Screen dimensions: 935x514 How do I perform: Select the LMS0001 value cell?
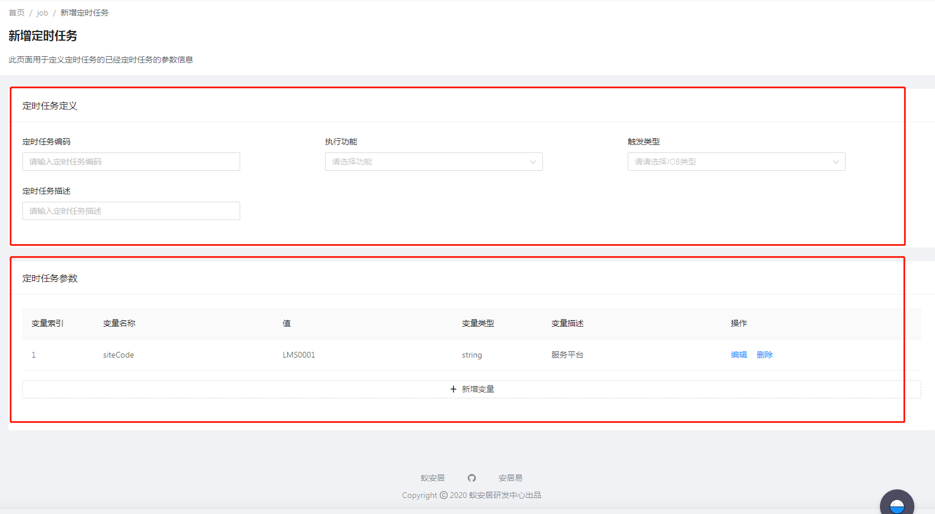point(299,355)
